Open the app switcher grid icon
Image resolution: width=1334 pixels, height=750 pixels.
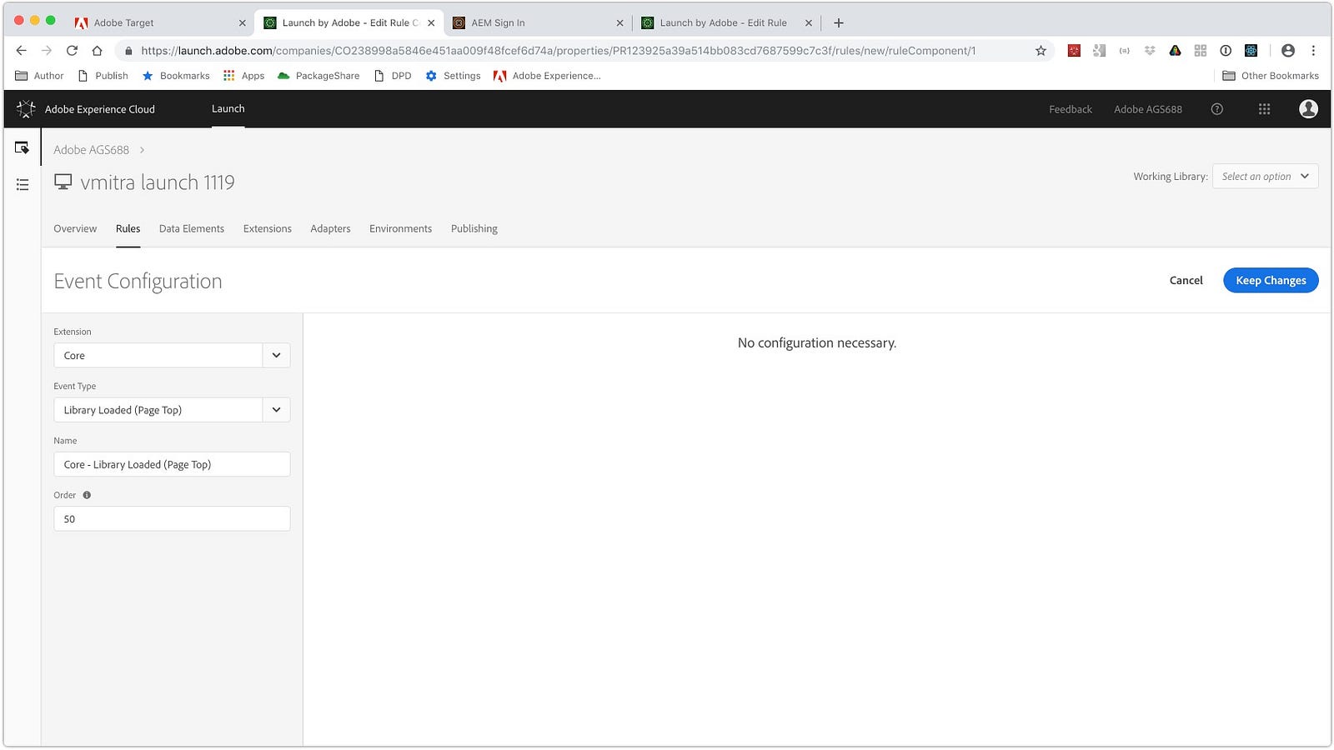(1264, 109)
